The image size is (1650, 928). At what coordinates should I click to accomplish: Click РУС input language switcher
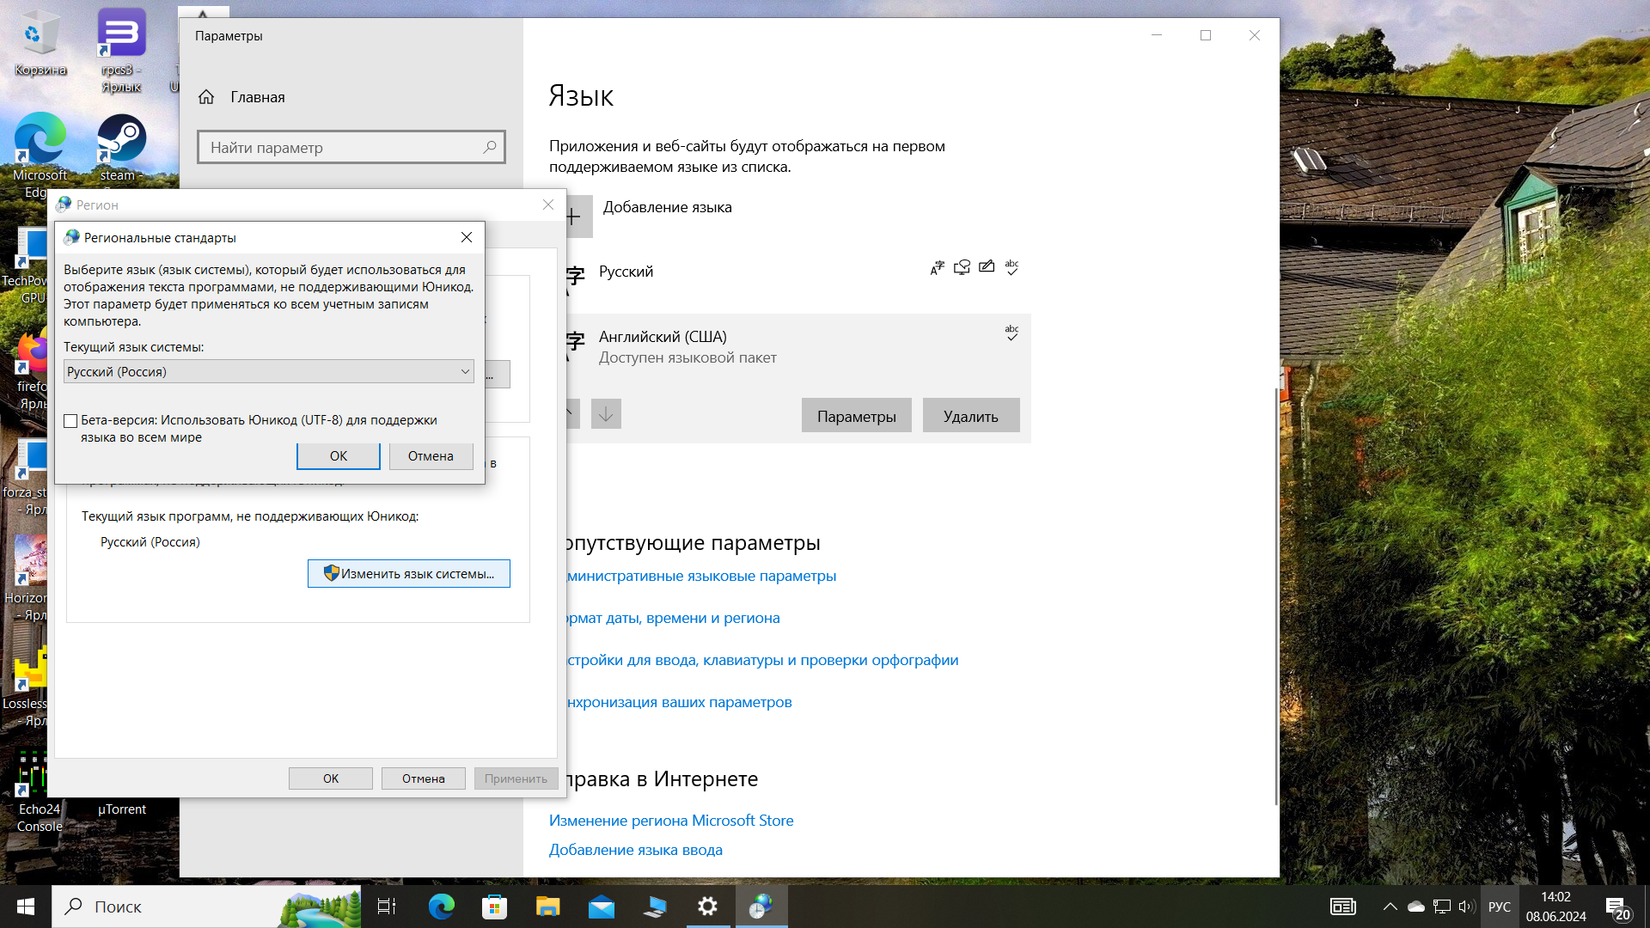[1499, 907]
